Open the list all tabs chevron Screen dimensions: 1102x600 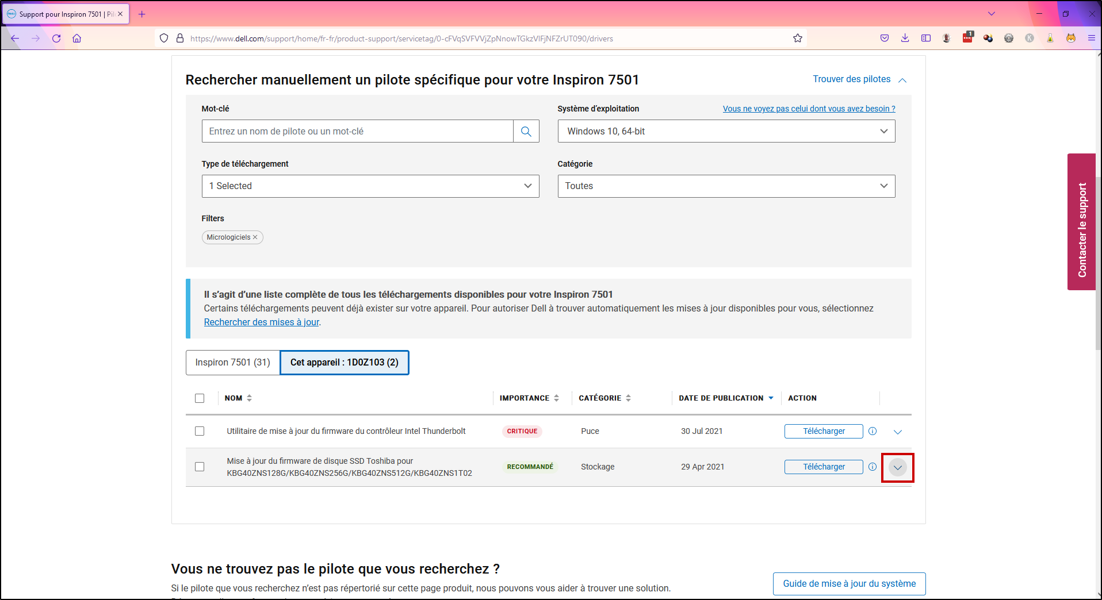992,14
